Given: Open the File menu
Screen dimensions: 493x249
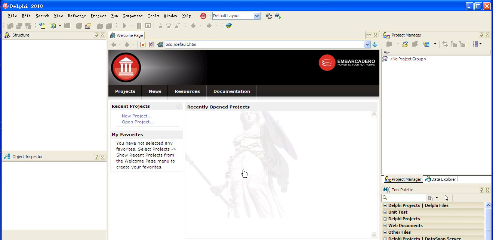Looking at the screenshot, I should 12,16.
